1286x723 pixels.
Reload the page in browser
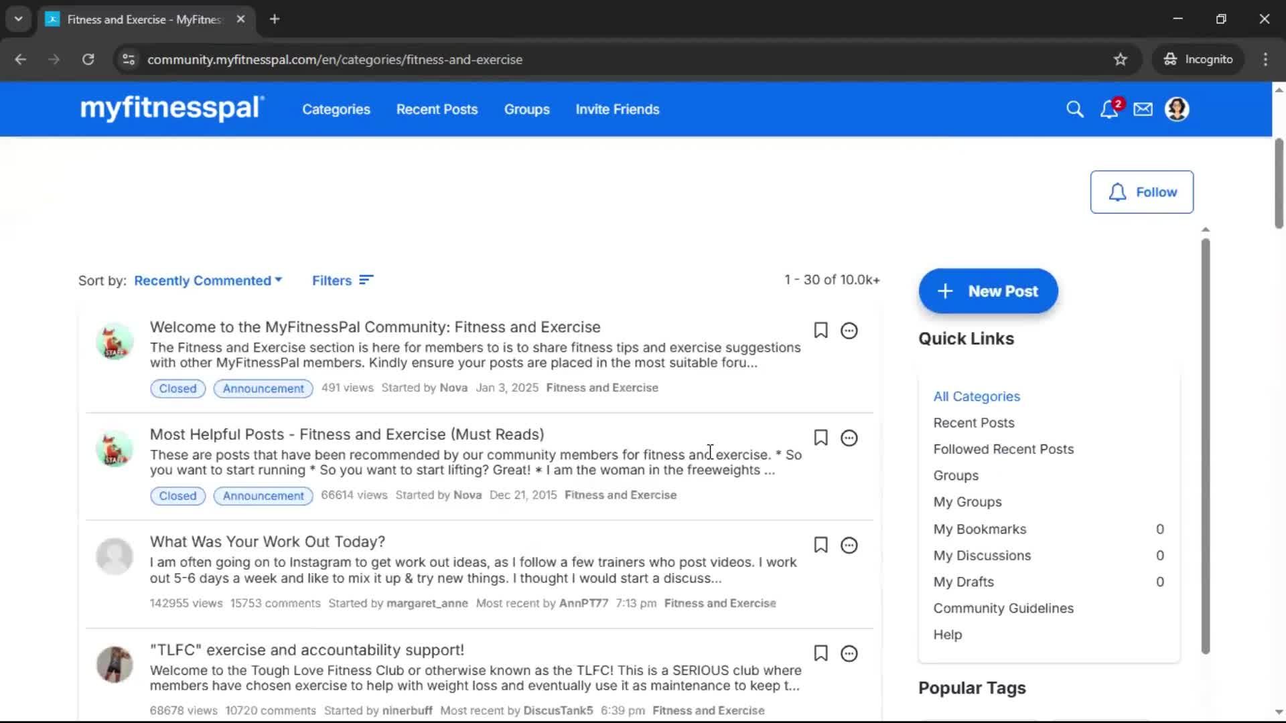[88, 59]
